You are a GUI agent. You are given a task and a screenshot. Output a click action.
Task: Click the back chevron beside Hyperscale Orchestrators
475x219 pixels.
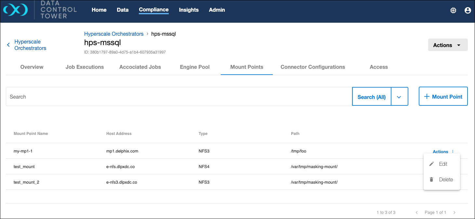coord(8,45)
